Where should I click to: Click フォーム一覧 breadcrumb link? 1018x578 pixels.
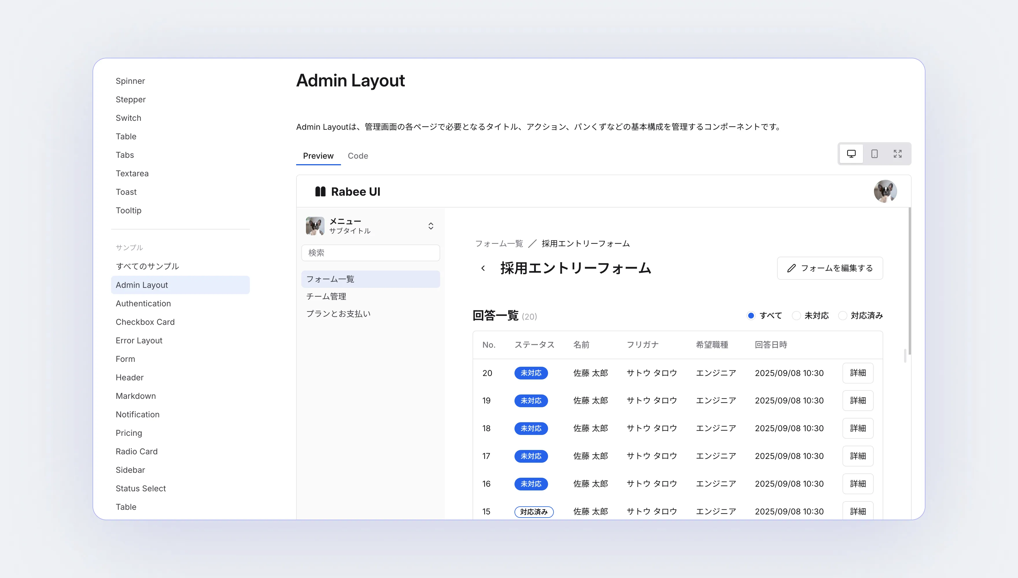point(499,243)
